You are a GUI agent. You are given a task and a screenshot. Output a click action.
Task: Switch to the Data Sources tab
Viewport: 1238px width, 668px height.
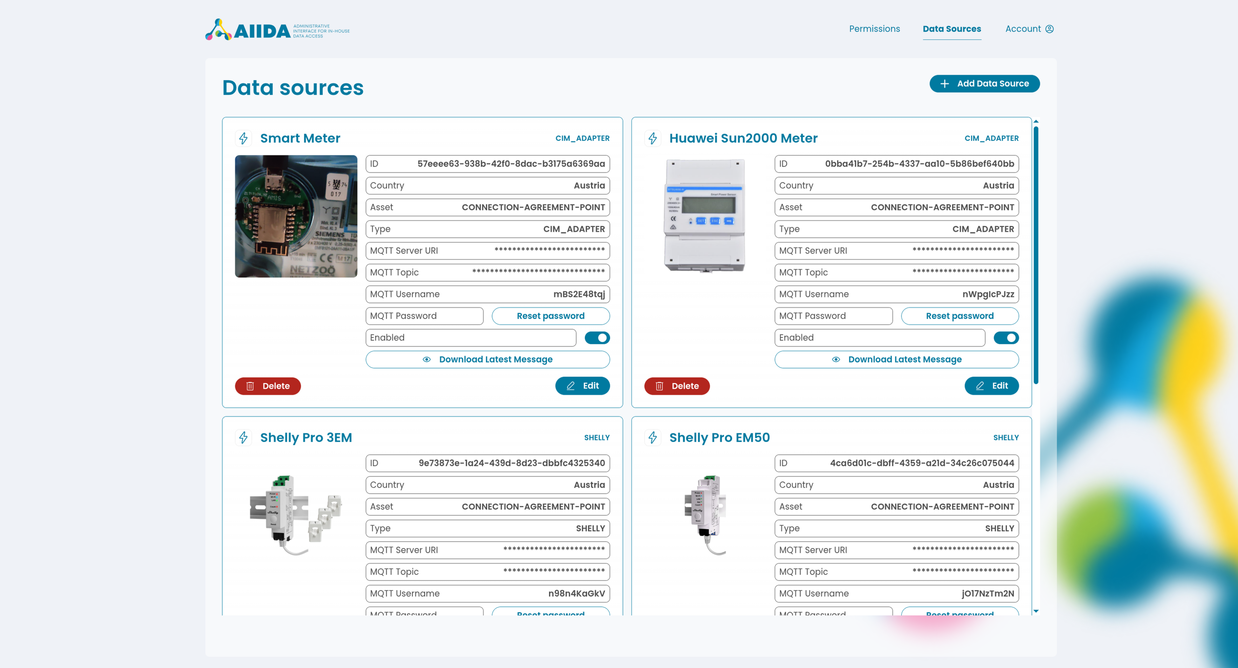pyautogui.click(x=952, y=28)
